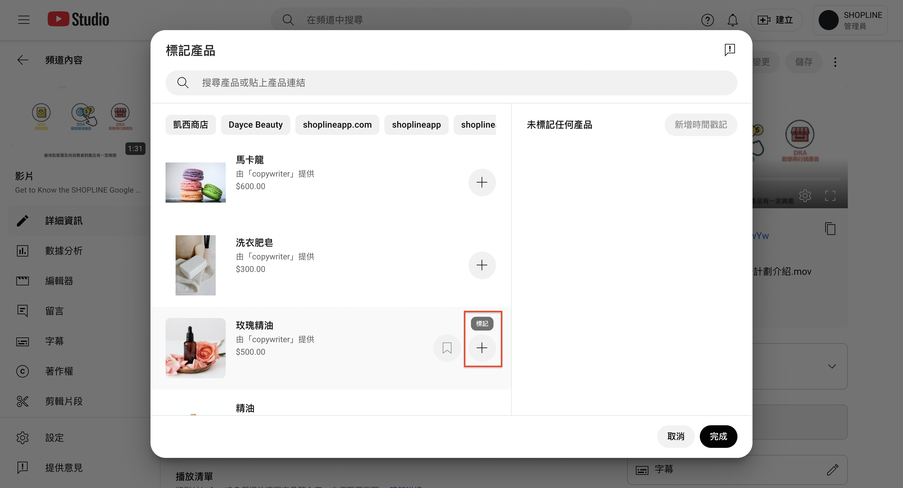Click 取消 to cancel tagging

[676, 437]
